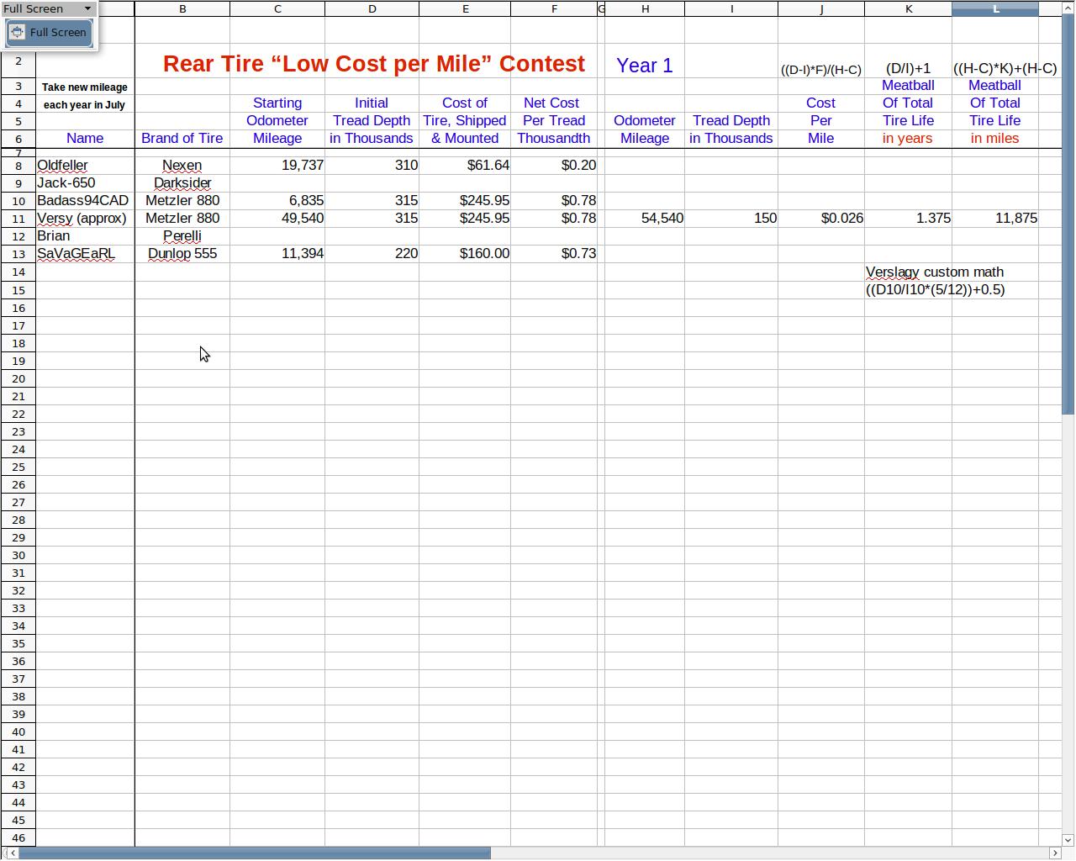Click the Dunlop 555 tire brand cell
1076x861 pixels.
click(x=182, y=254)
